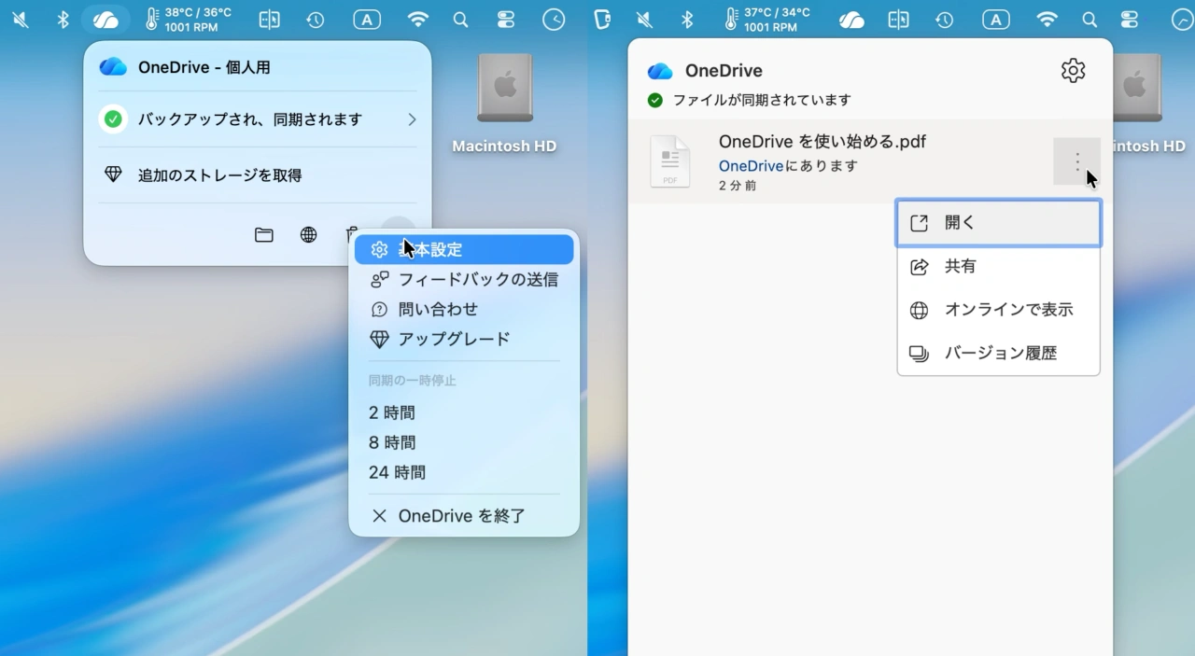Click the PDF thumbnail of the synced file
The image size is (1195, 656).
(670, 161)
